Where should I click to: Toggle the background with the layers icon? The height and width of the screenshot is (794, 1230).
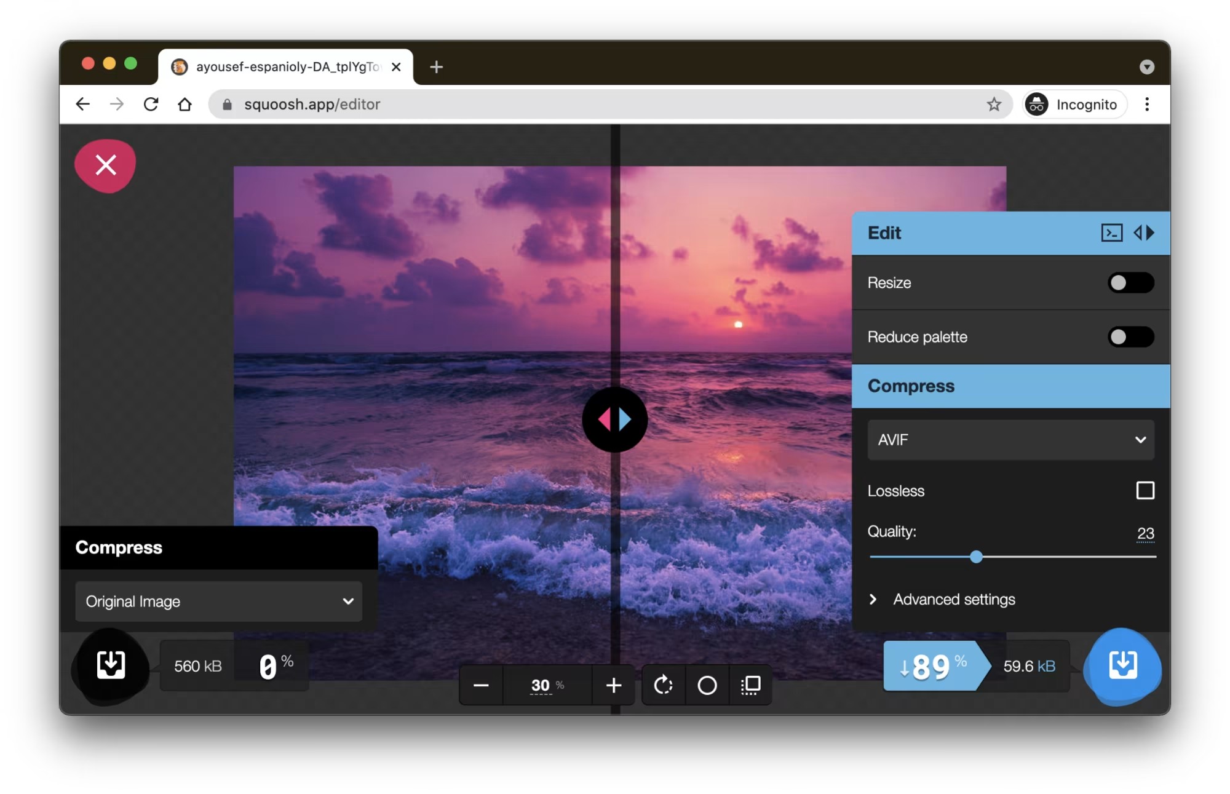tap(750, 685)
